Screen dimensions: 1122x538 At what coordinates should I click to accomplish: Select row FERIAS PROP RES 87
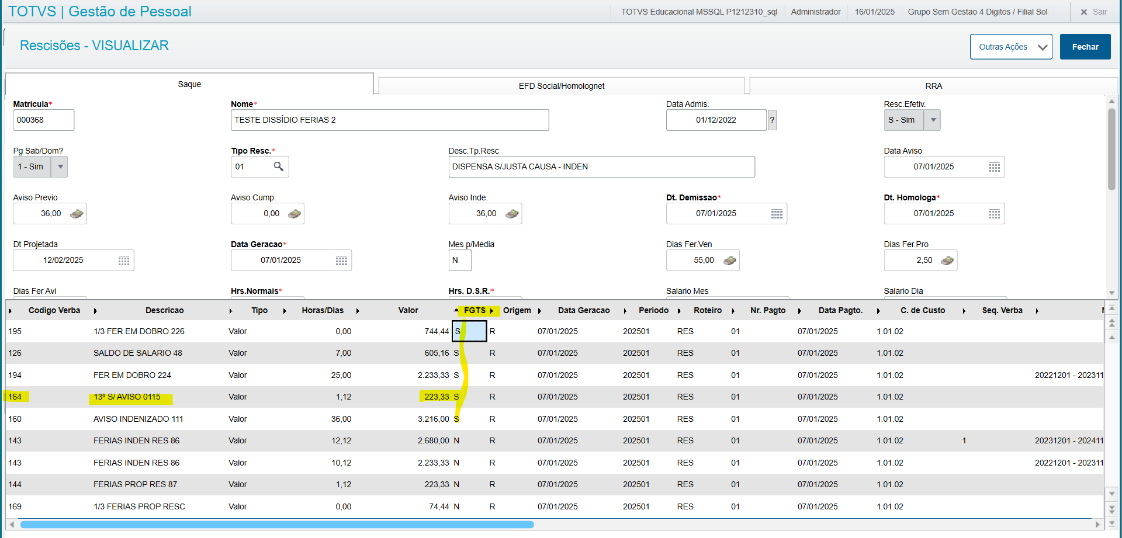tap(555, 484)
